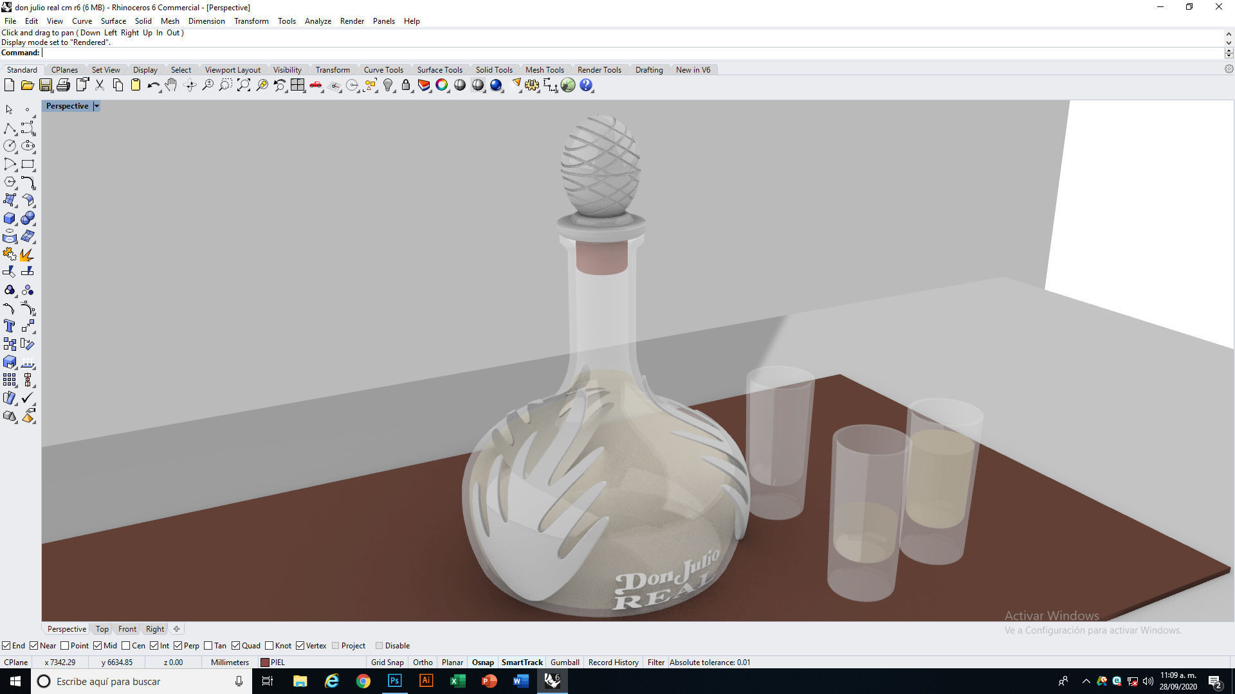
Task: Switch to the Front viewport tab
Action: [127, 629]
